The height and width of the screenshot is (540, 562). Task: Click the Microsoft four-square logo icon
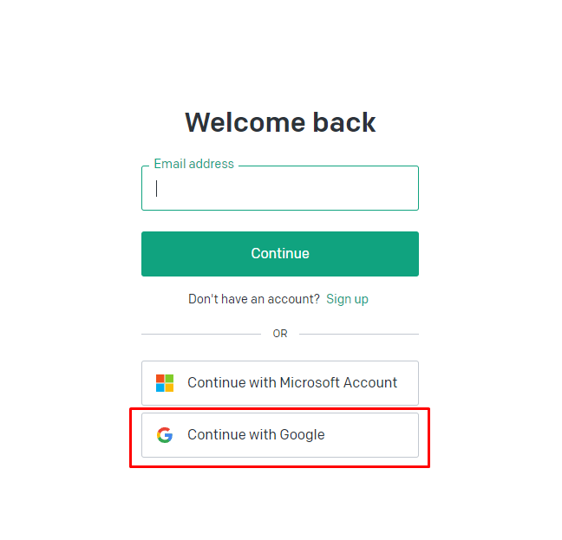pos(165,383)
